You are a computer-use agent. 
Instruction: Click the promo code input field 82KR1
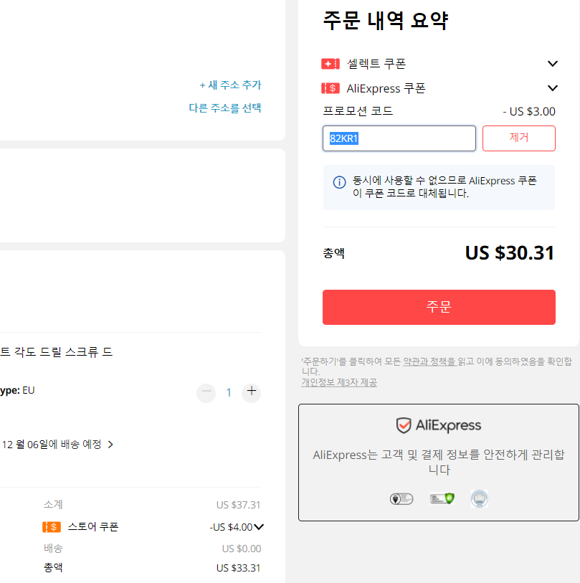(x=399, y=138)
